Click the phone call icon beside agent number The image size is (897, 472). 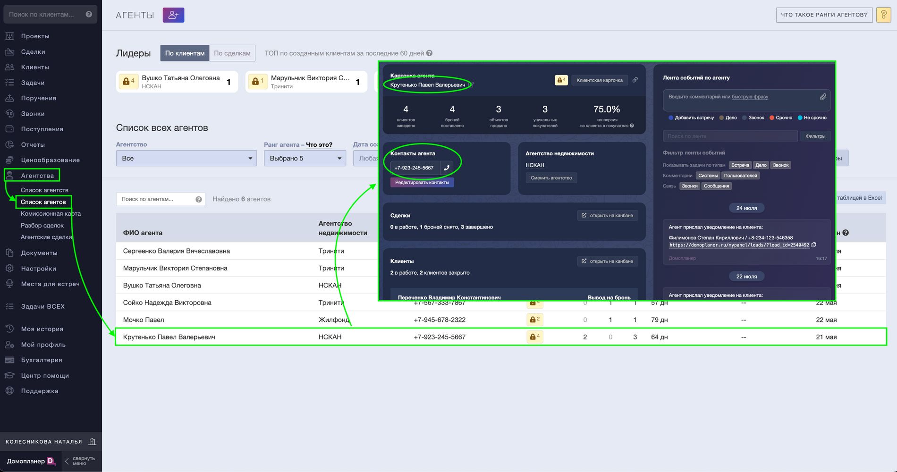447,168
